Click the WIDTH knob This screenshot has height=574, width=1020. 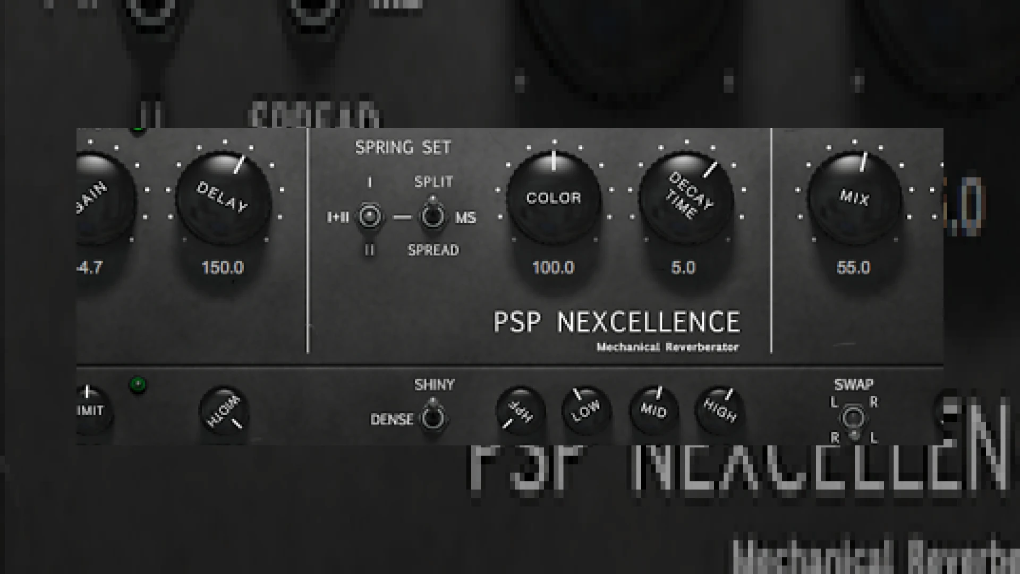224,411
